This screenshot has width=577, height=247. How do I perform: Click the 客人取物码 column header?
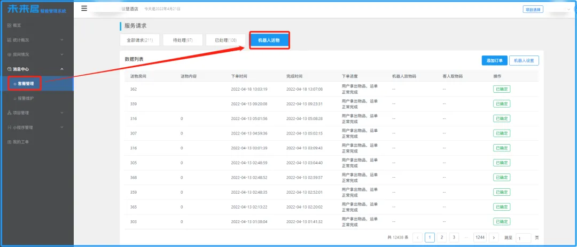click(453, 76)
